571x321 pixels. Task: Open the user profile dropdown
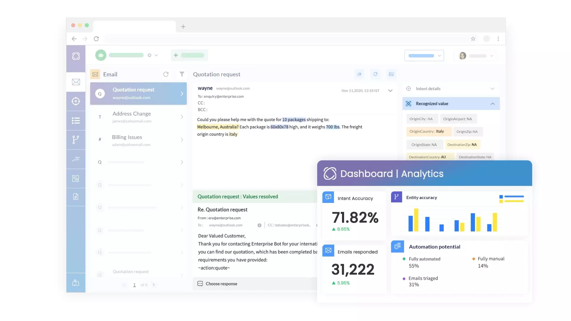(475, 56)
